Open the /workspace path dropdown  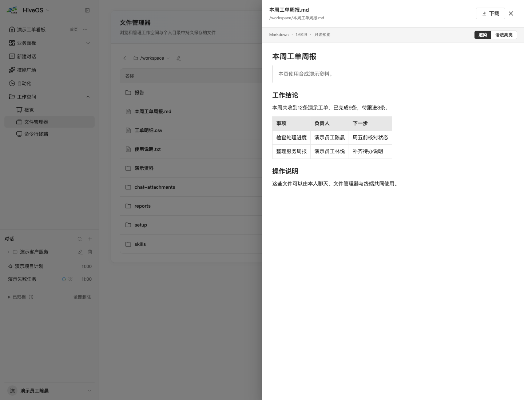(x=151, y=58)
